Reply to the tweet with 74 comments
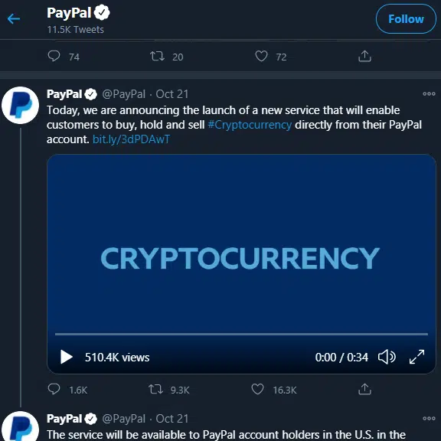Image resolution: width=441 pixels, height=441 pixels. (54, 56)
